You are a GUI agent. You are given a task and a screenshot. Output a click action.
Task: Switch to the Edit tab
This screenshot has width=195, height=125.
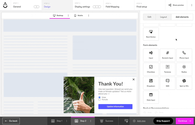point(149,17)
